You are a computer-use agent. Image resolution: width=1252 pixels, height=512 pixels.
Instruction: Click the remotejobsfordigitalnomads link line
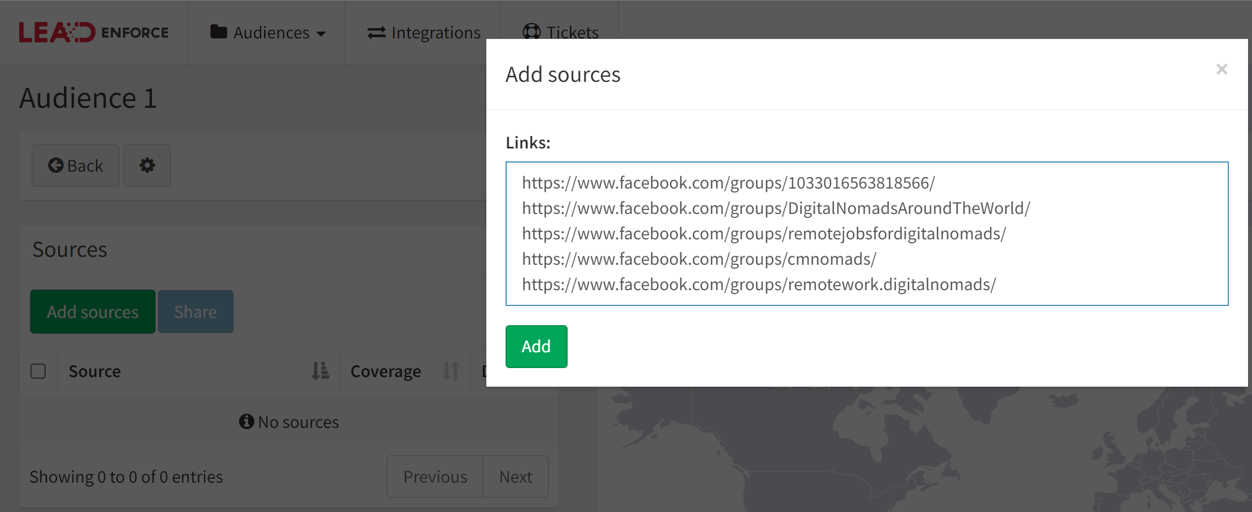coord(764,234)
